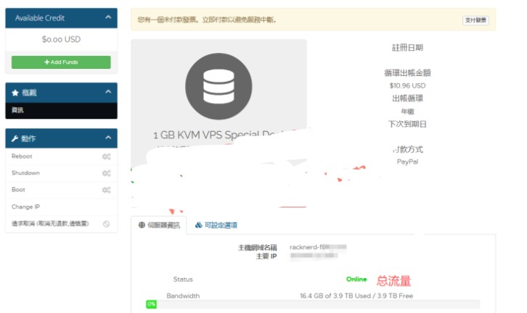Click the Reboot action link
This screenshot has height=313, width=527.
[22, 156]
